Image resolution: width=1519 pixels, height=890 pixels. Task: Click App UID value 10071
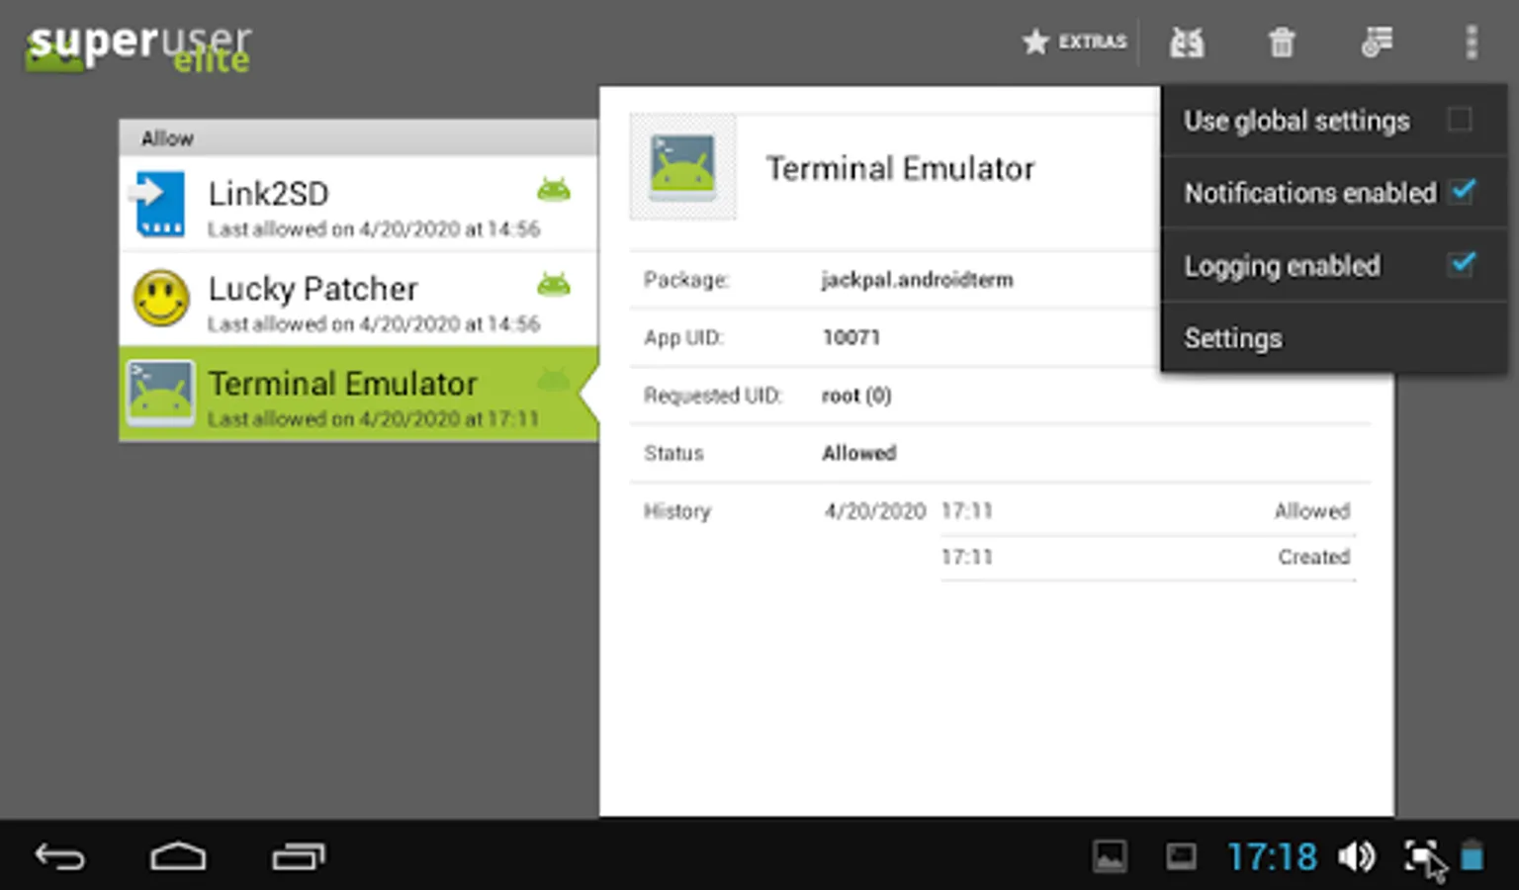(x=850, y=337)
